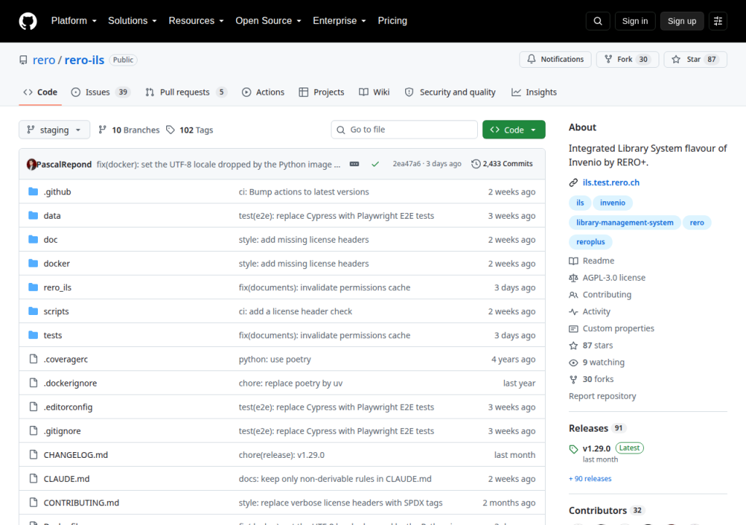Image resolution: width=746 pixels, height=525 pixels.
Task: Click the GitHub logo icon
Action: click(x=28, y=21)
